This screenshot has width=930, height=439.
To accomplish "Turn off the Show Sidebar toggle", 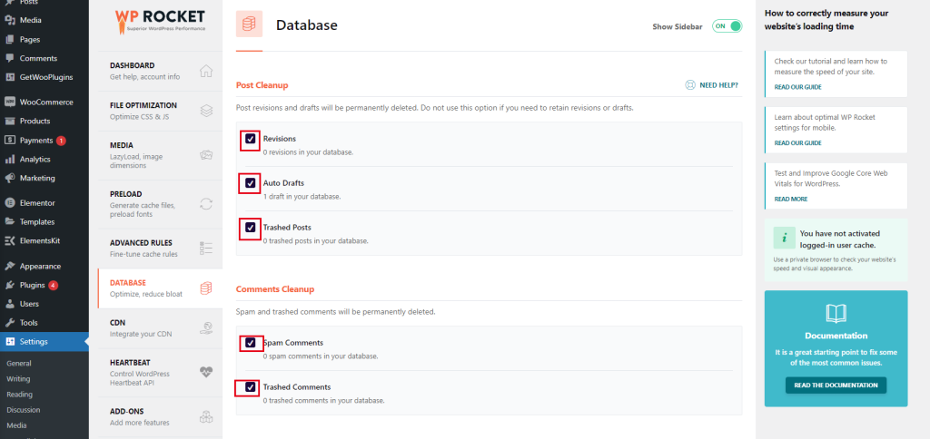I will (x=727, y=26).
